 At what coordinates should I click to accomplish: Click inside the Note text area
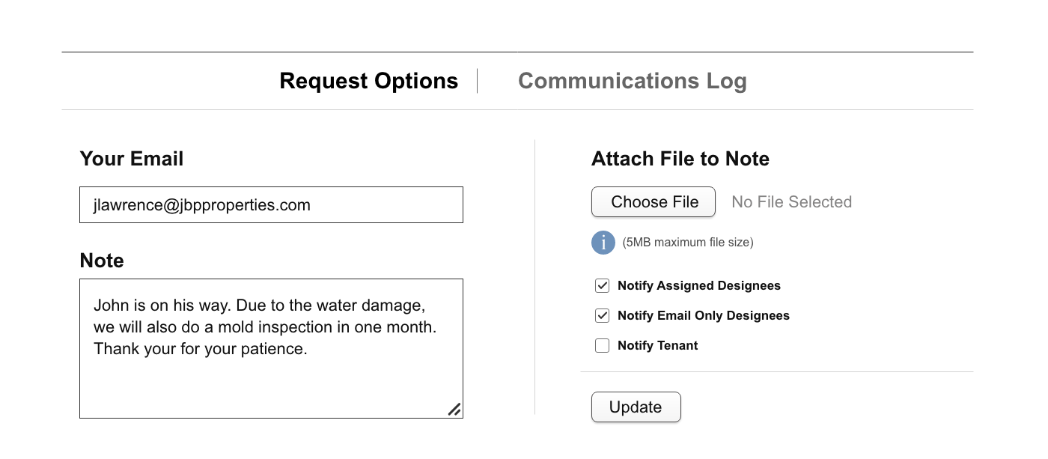coord(271,348)
